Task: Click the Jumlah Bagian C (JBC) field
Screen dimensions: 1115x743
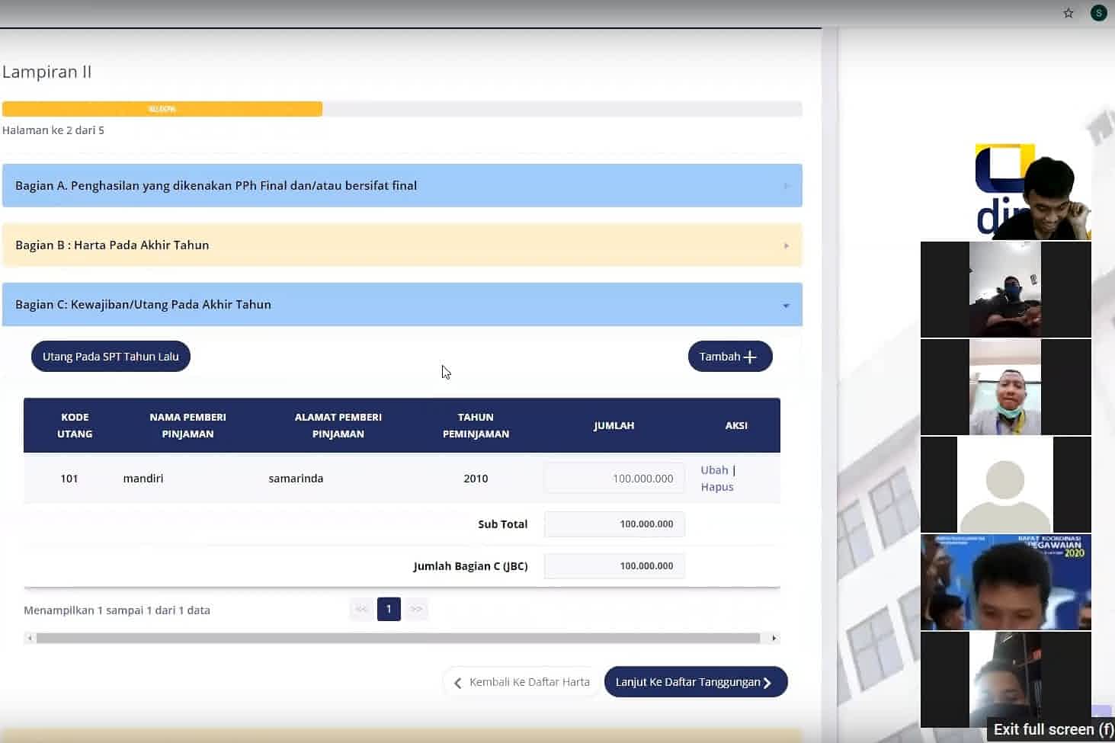Action: (x=614, y=566)
